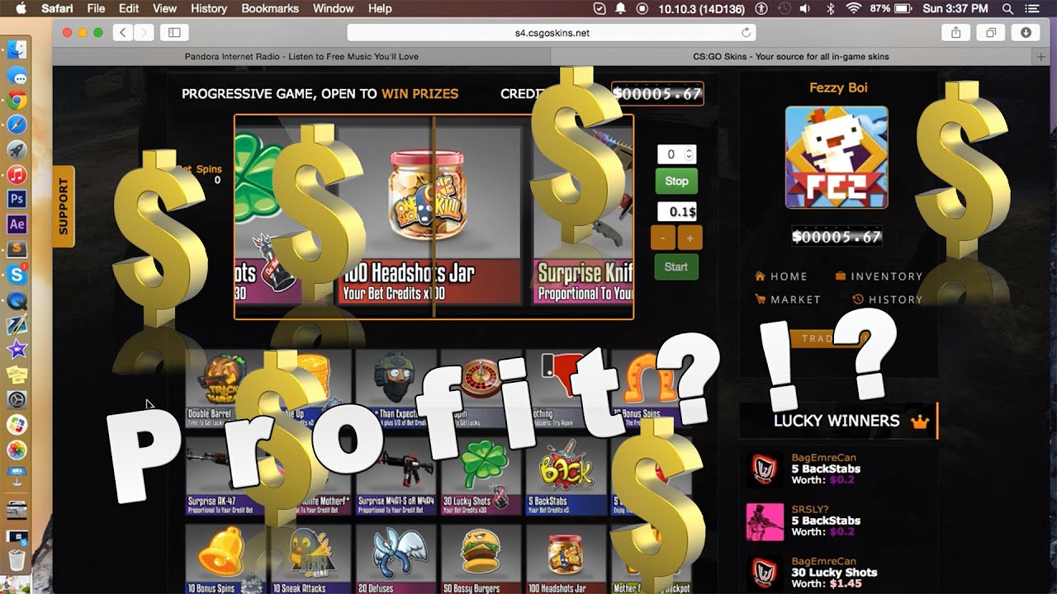Open Skype from the Dock
Image resolution: width=1057 pixels, height=594 pixels.
17,274
